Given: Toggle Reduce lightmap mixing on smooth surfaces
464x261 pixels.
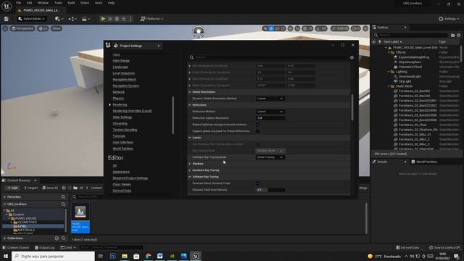Looking at the screenshot, I should pos(257,125).
